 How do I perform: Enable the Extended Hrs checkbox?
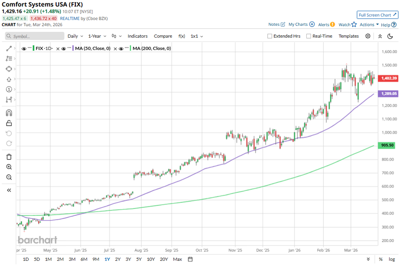coord(270,36)
